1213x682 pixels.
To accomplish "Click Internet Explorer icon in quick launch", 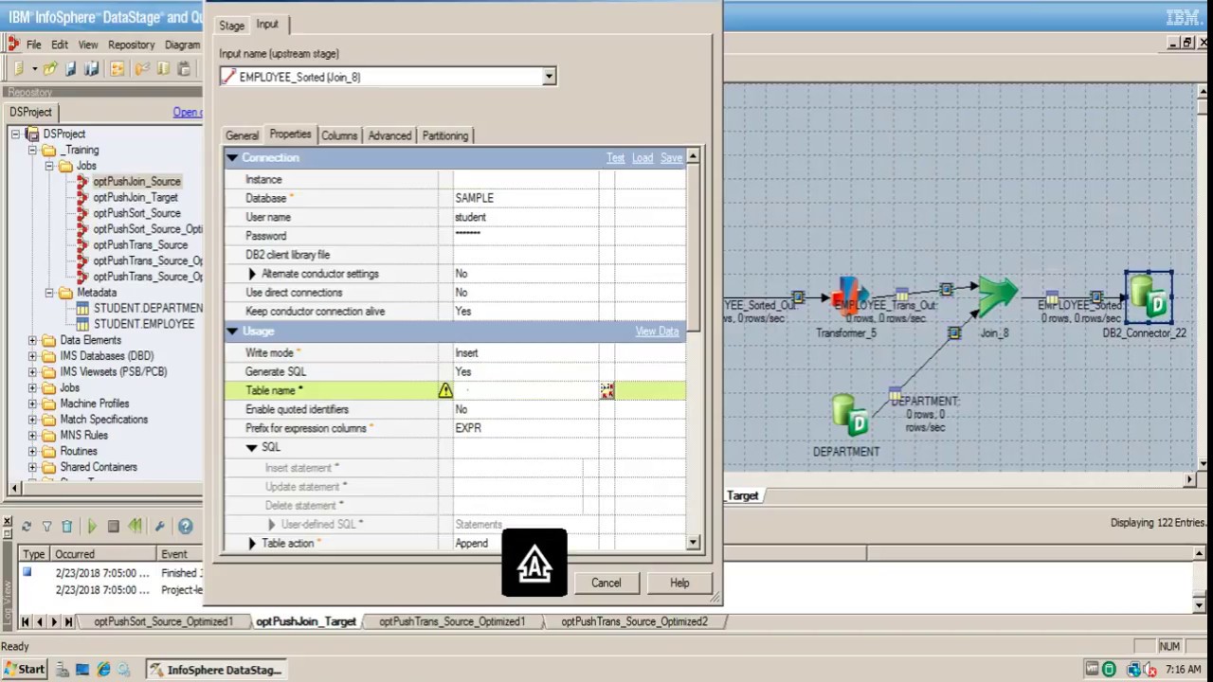I will [x=103, y=670].
